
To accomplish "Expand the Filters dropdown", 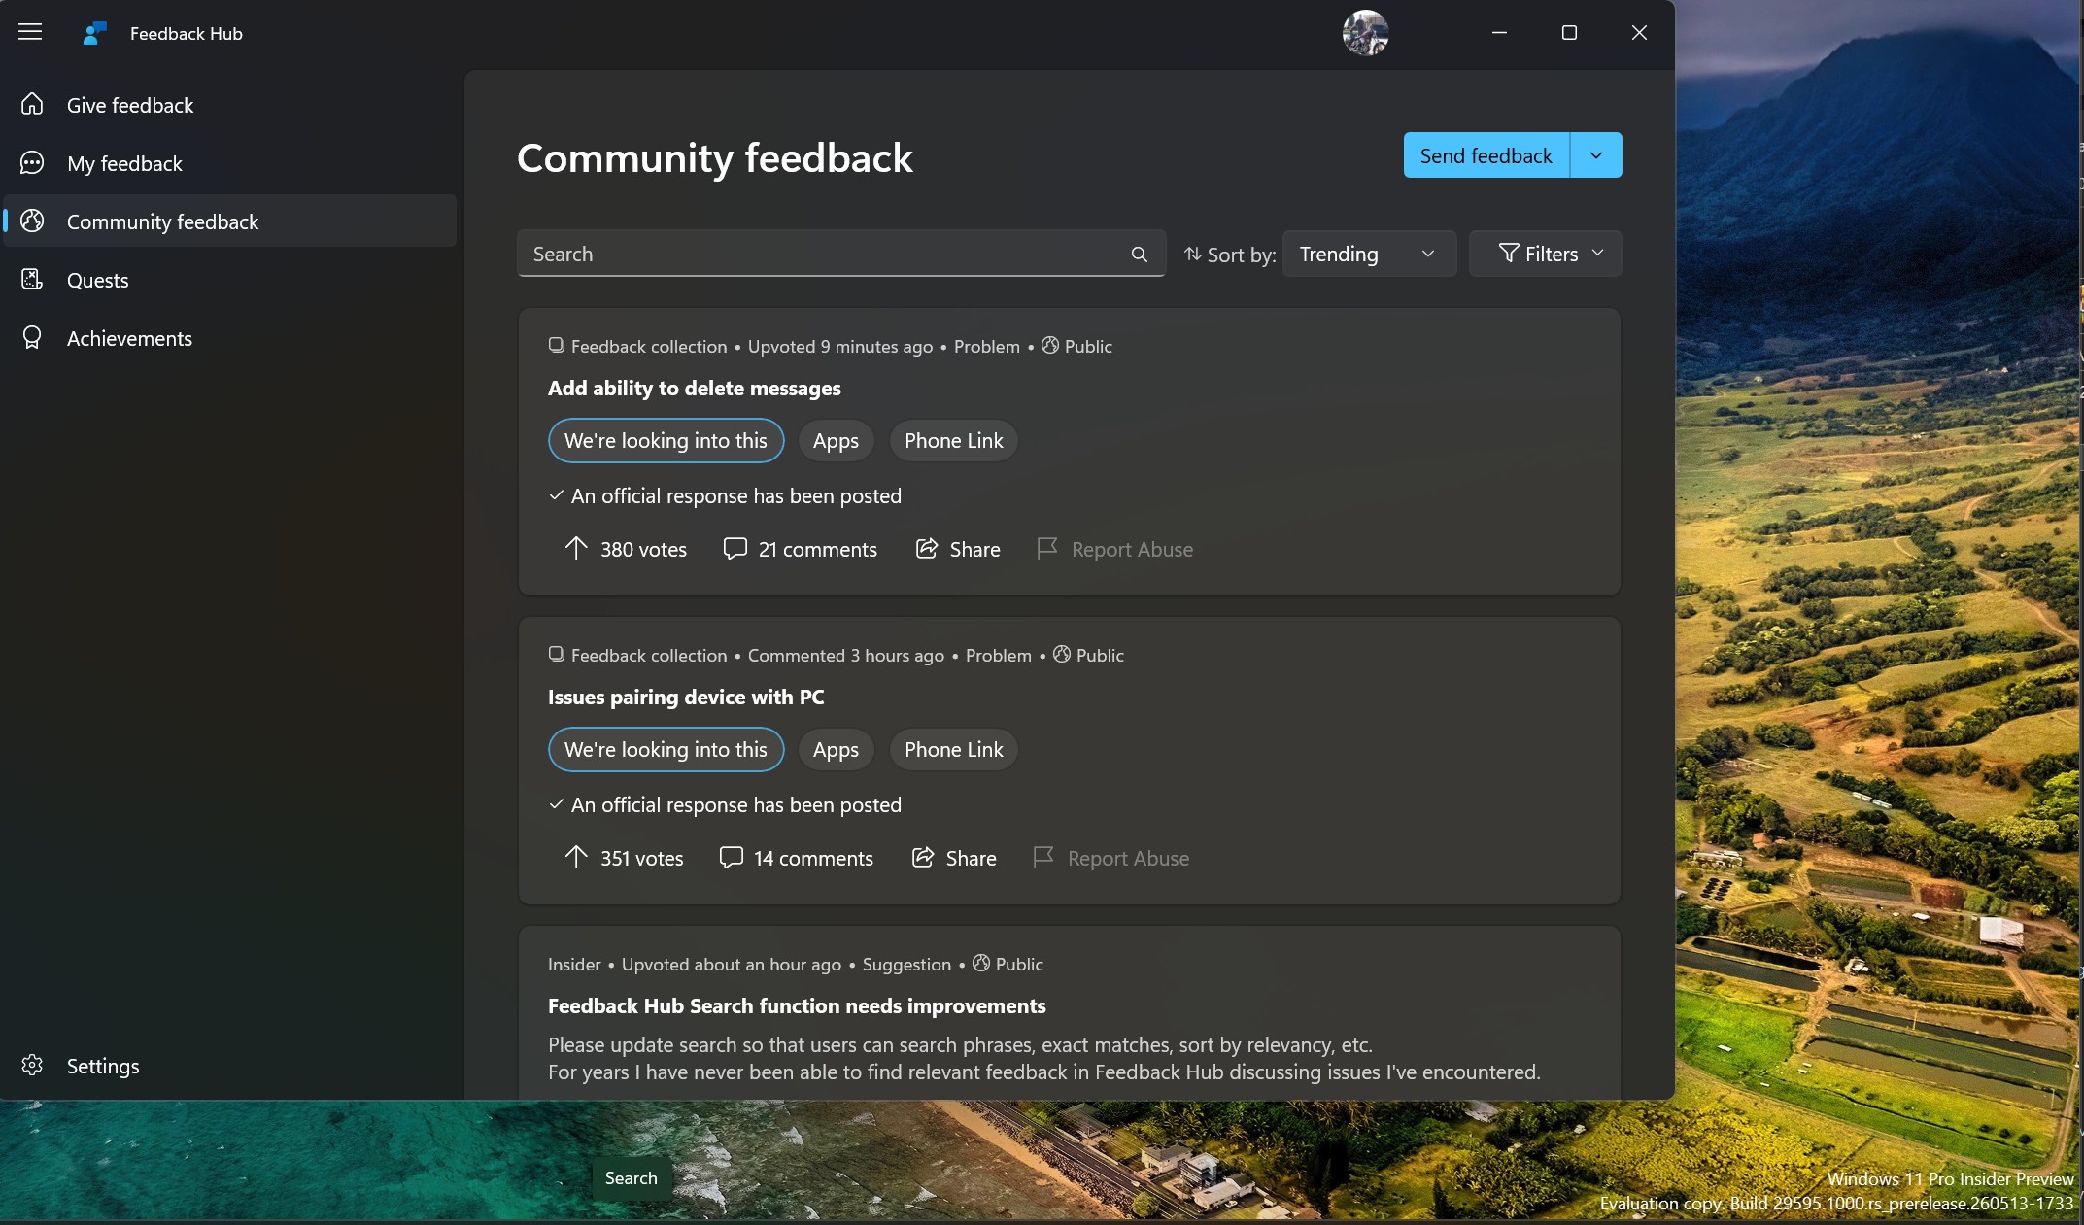I will click(1545, 254).
